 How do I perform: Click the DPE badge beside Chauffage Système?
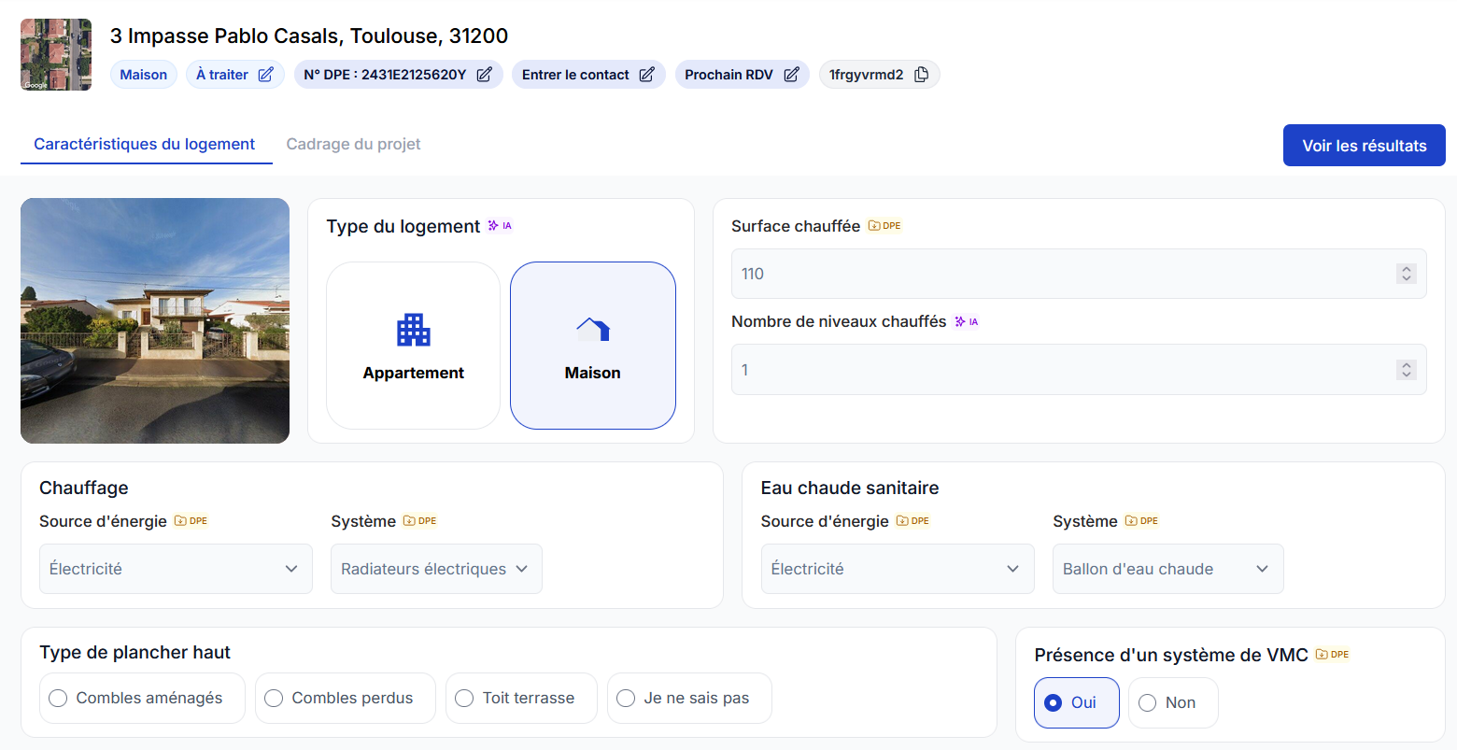click(x=420, y=521)
